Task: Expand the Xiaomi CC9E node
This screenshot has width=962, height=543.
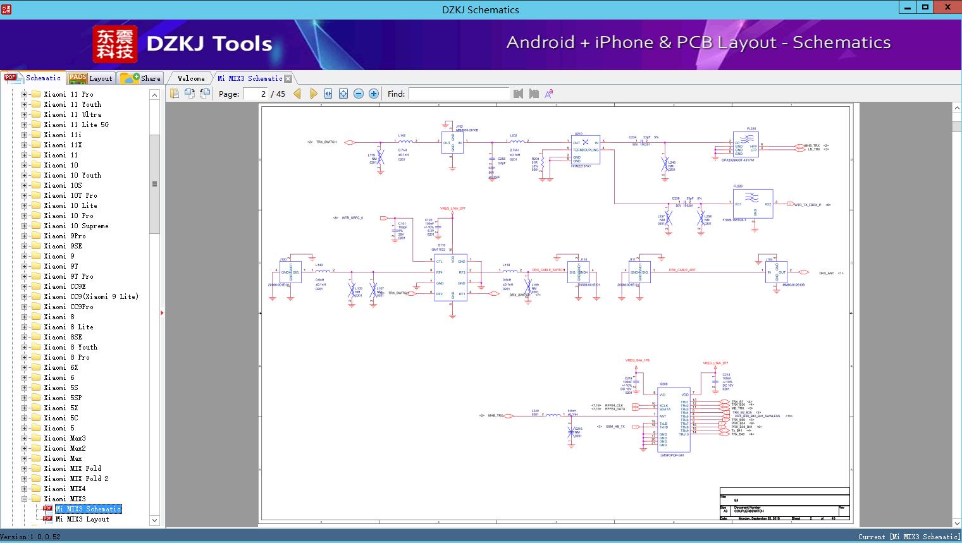Action: click(25, 286)
